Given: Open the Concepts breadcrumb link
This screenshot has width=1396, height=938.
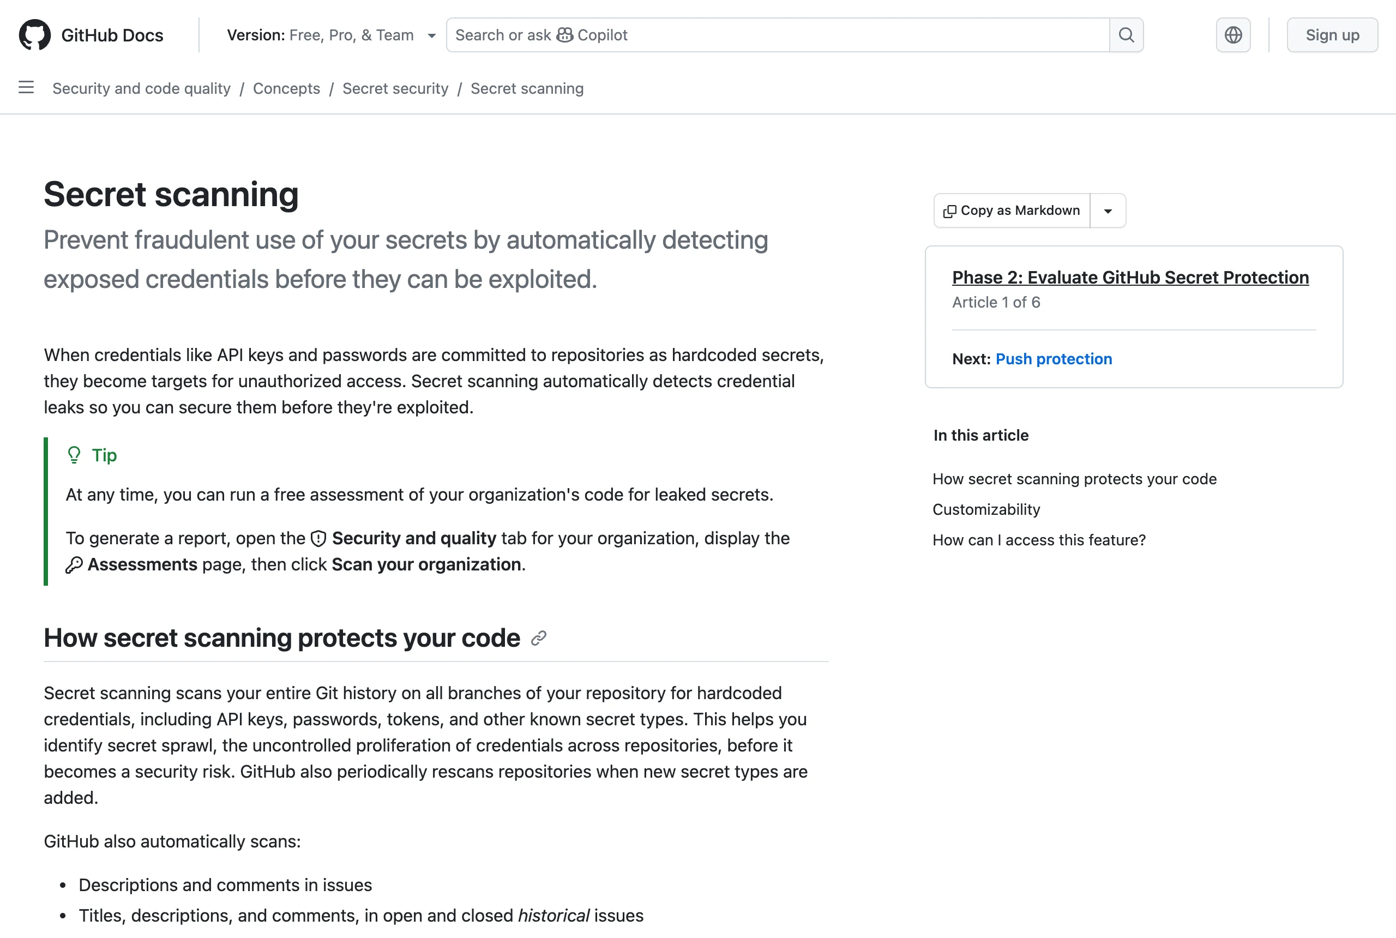Looking at the screenshot, I should coord(286,88).
